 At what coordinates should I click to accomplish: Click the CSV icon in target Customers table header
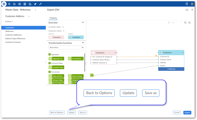(x=161, y=53)
